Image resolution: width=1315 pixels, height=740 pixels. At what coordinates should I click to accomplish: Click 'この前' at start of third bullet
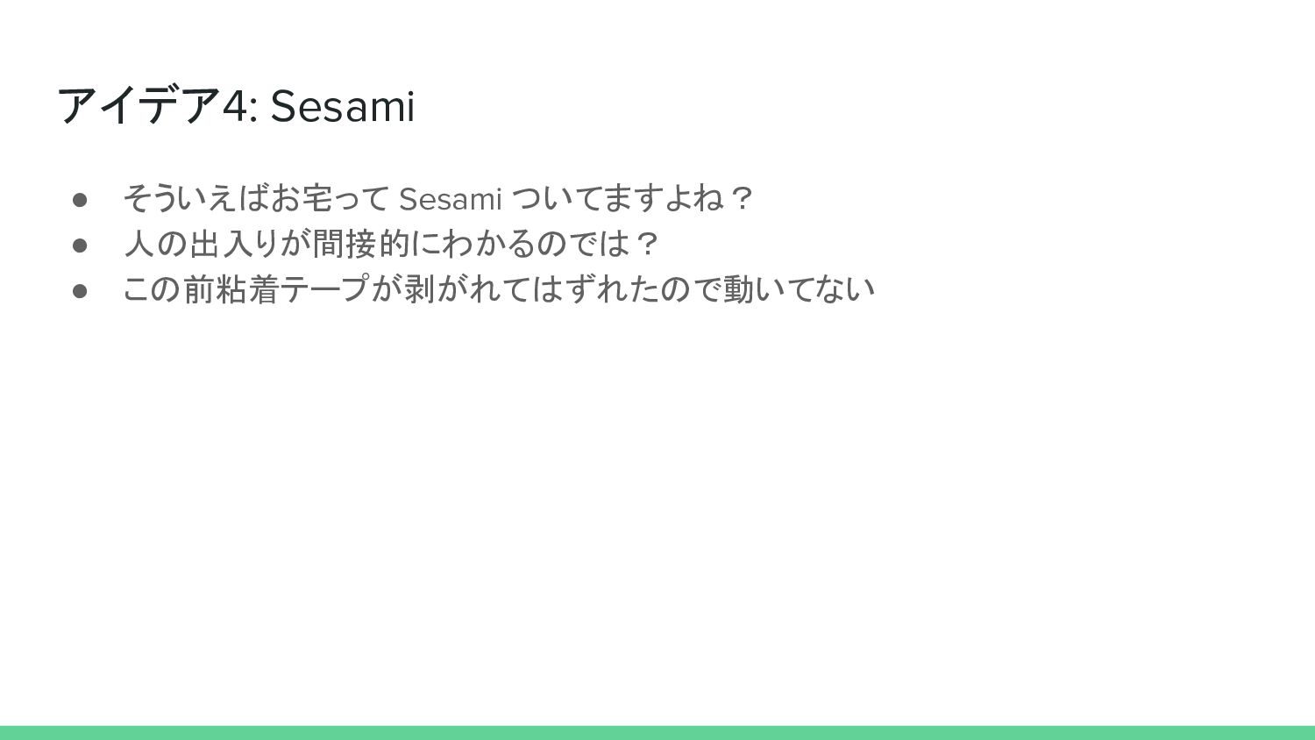[169, 290]
